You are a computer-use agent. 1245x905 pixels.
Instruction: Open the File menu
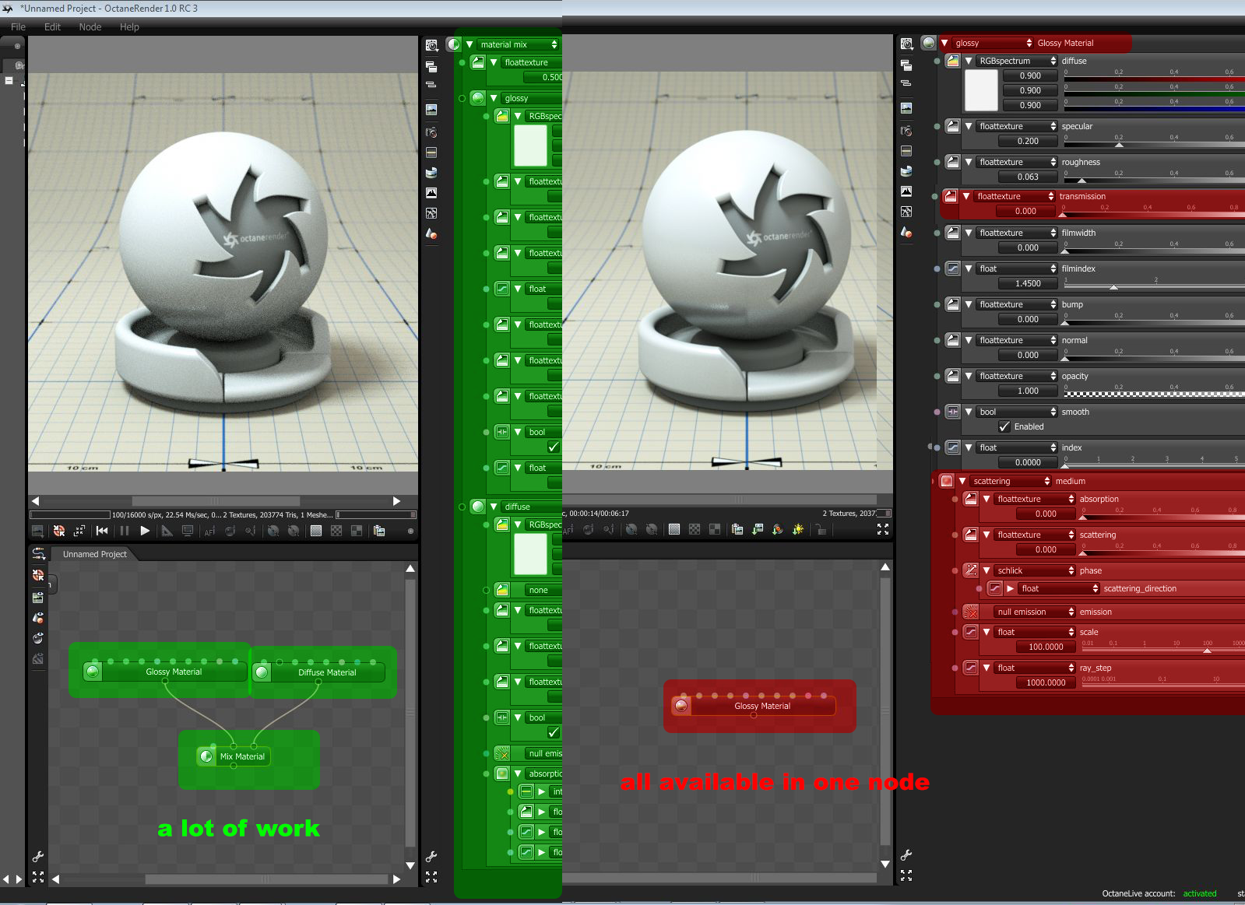(18, 26)
